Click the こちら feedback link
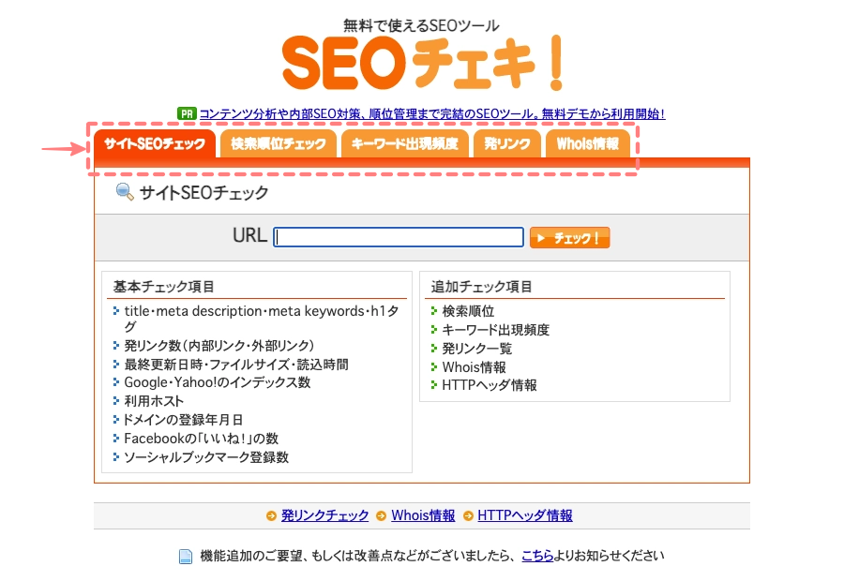Image resolution: width=844 pixels, height=581 pixels. 537,556
